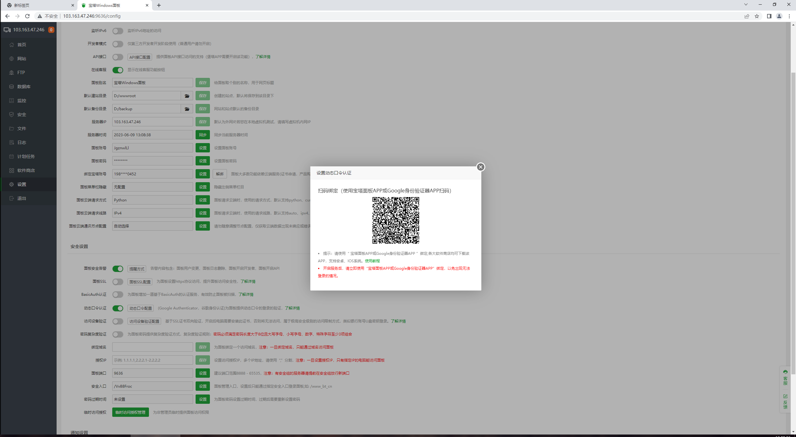Open the browser side panel icon
796x437 pixels.
click(769, 16)
